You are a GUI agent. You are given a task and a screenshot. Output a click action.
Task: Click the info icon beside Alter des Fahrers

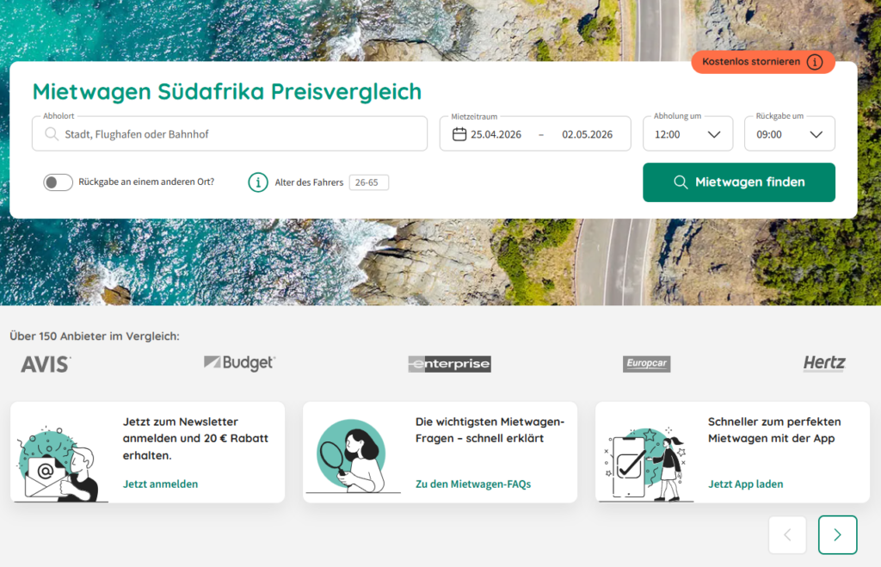coord(258,182)
